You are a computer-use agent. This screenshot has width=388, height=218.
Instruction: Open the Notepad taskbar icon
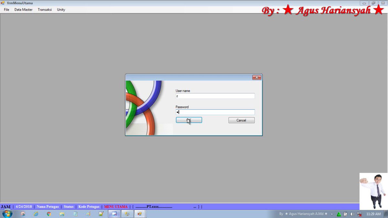(x=75, y=213)
